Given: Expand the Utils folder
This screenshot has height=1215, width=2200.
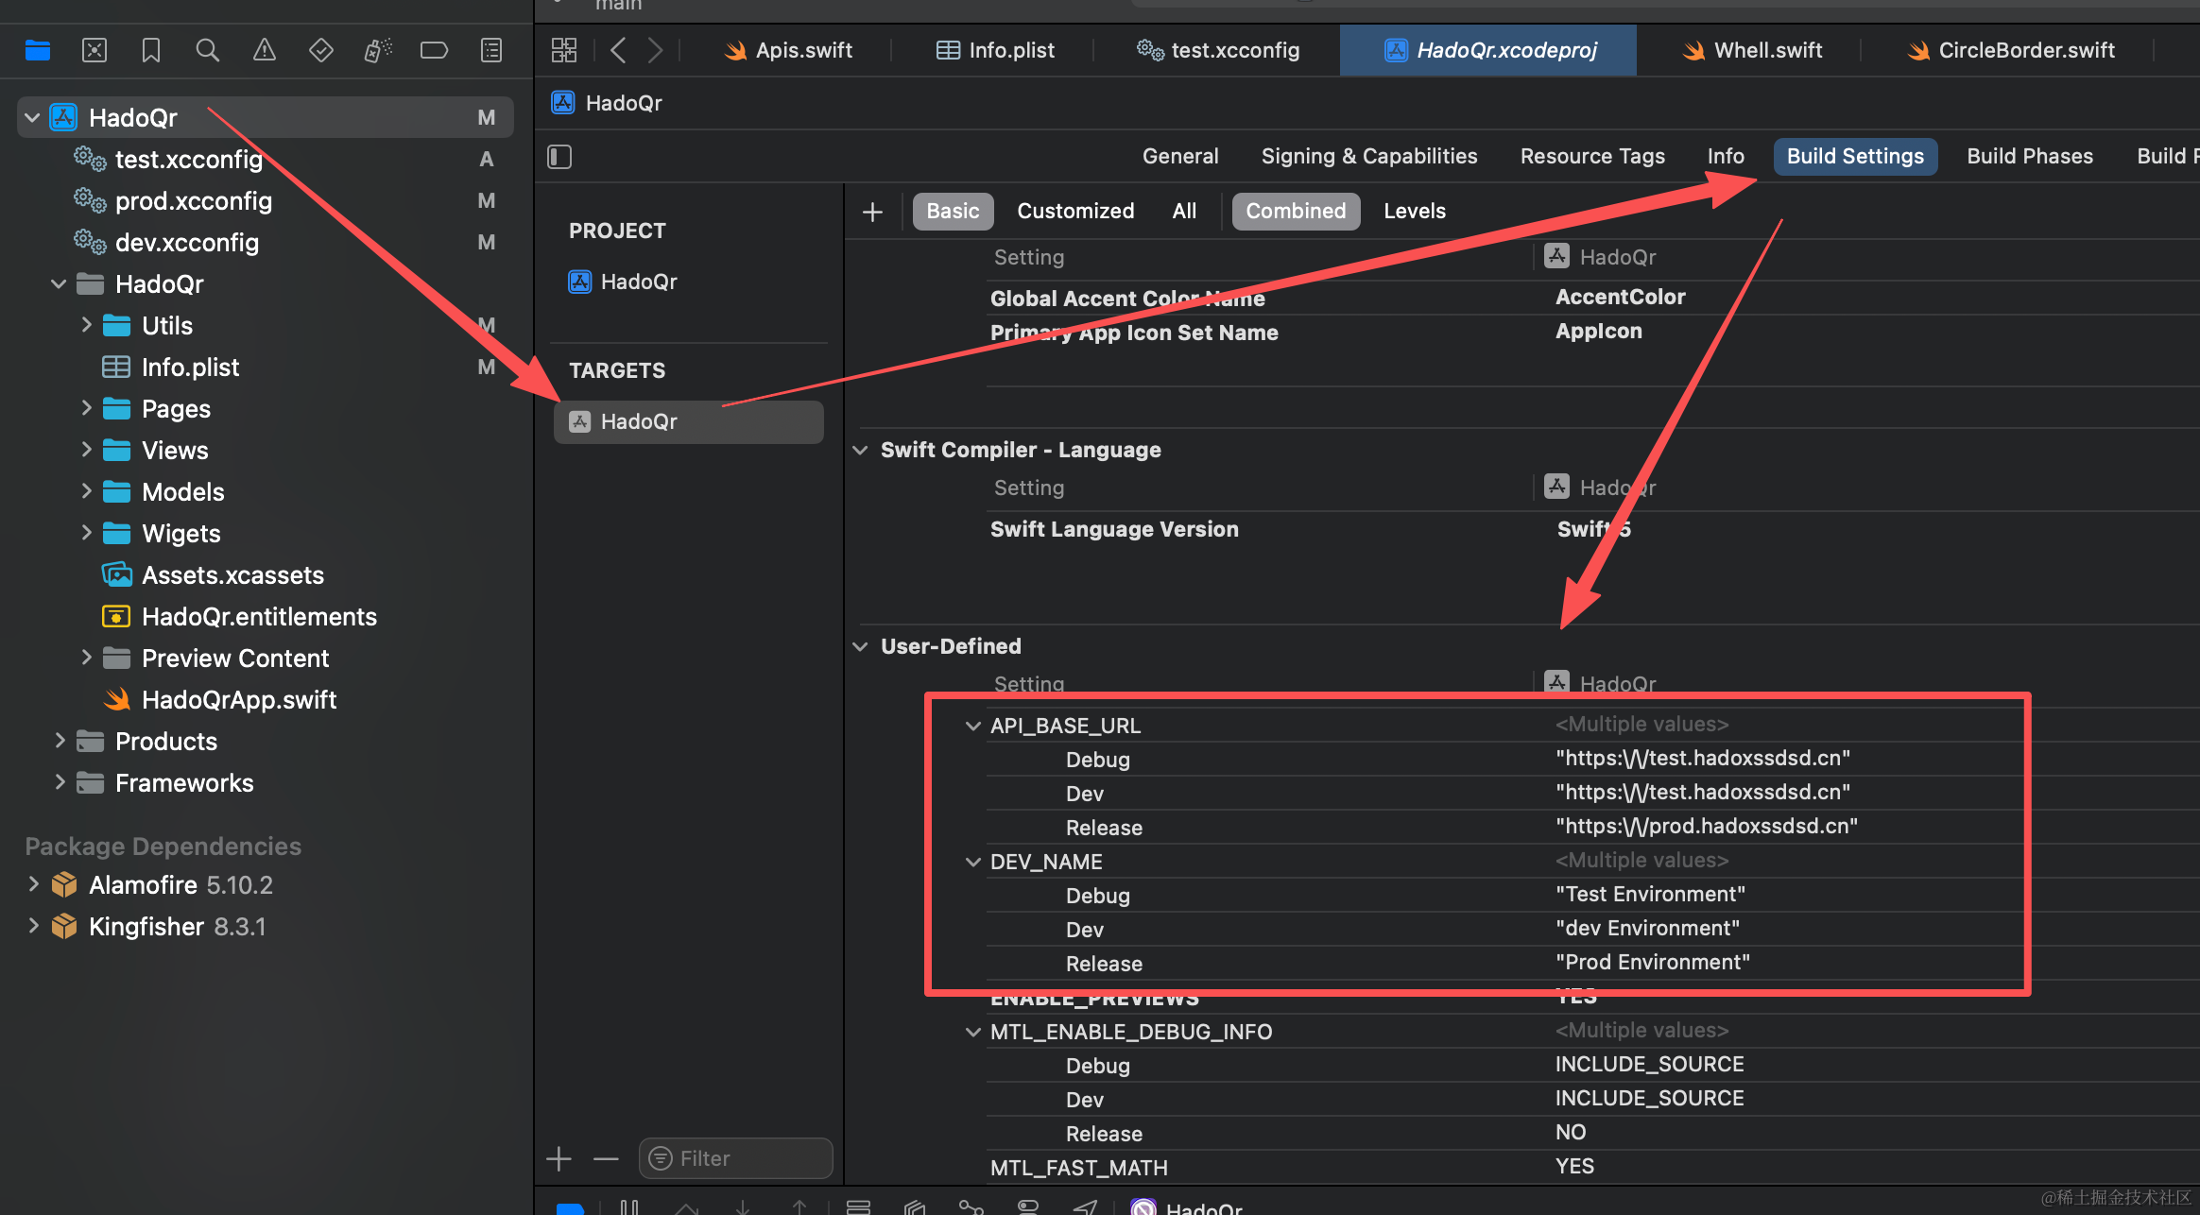Looking at the screenshot, I should (86, 326).
